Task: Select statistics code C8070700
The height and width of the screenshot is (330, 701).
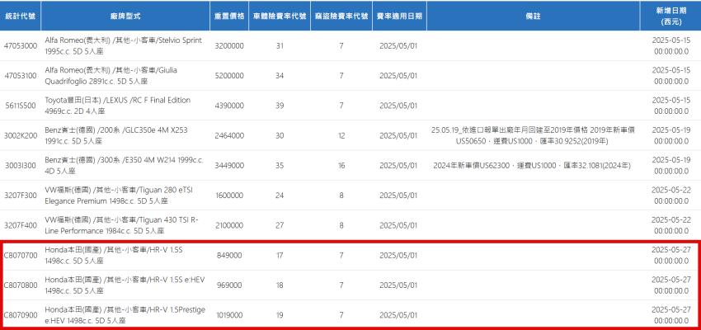Action: coord(21,255)
